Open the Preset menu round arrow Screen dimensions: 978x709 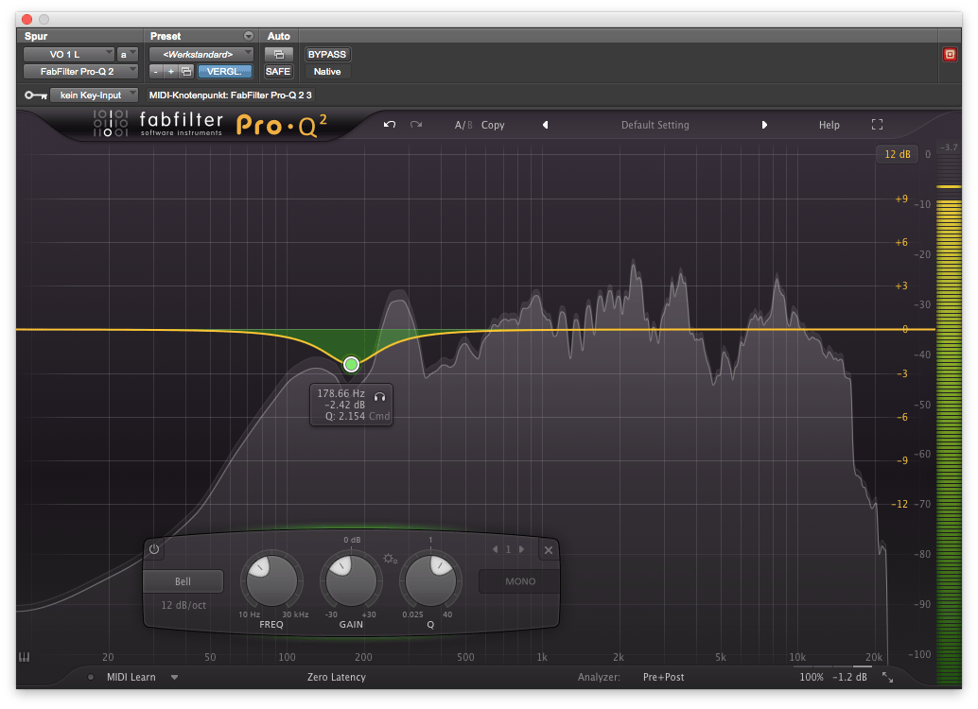click(248, 36)
